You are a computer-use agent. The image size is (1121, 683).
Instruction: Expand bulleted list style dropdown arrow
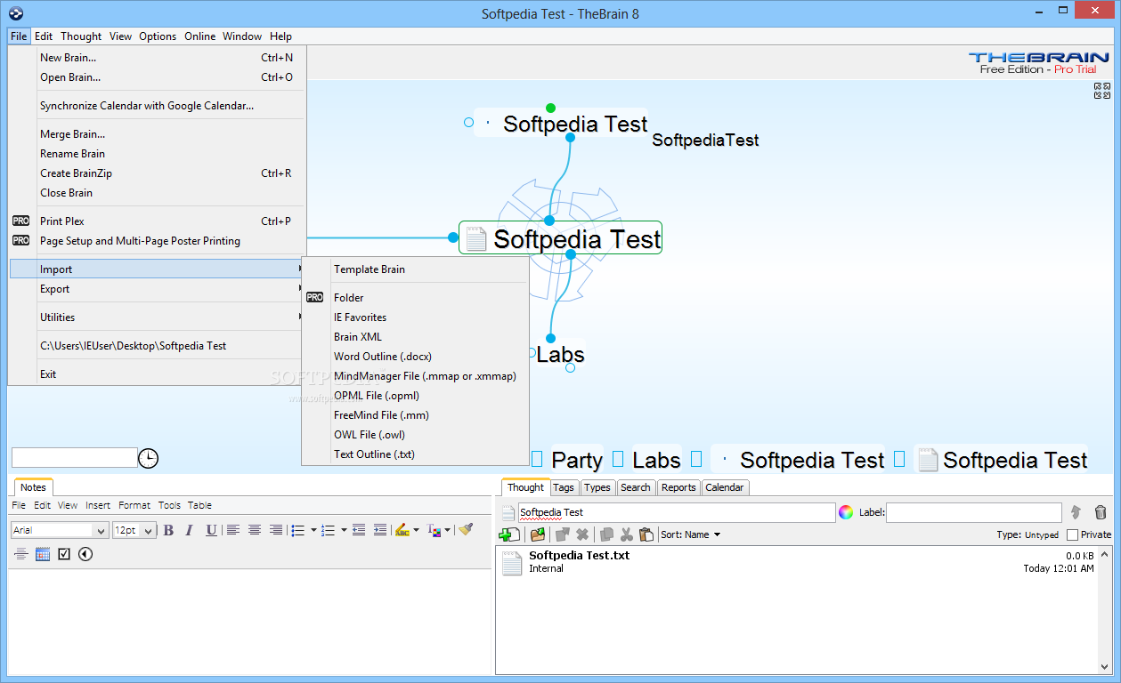[x=313, y=530]
